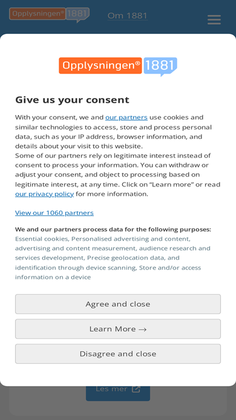Click the arrow icon on Learn More
The image size is (236, 420).
pyautogui.click(x=143, y=329)
